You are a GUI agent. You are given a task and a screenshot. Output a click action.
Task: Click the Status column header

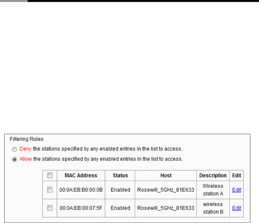120,175
